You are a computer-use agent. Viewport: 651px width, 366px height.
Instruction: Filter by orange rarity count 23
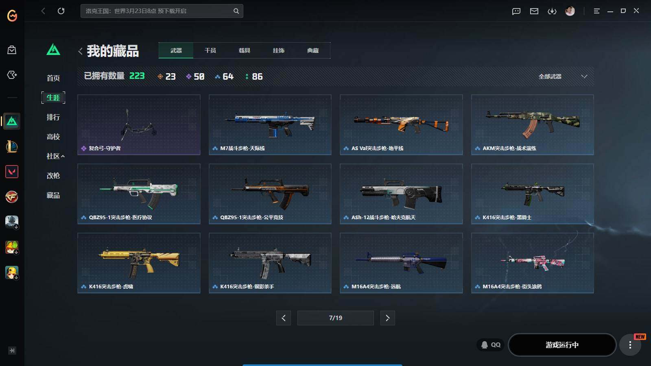click(x=166, y=76)
